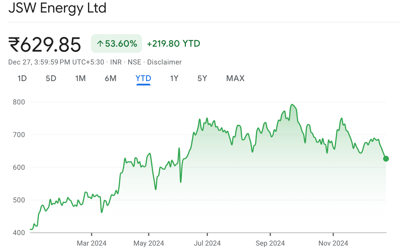Click the Mar 2024 axis label
This screenshot has height=252, width=400.
[x=92, y=243]
